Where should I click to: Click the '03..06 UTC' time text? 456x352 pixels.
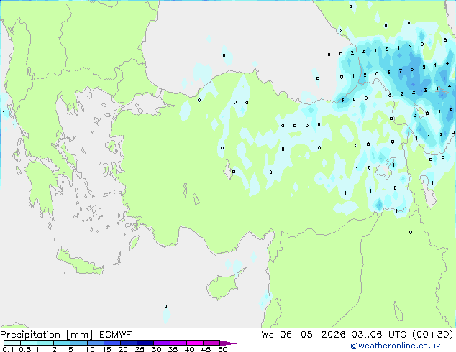coord(378,335)
